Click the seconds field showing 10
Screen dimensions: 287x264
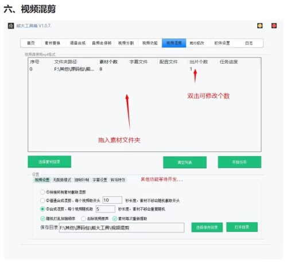point(113,200)
